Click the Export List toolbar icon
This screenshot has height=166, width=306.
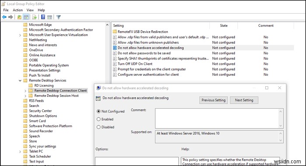(x=35, y=17)
